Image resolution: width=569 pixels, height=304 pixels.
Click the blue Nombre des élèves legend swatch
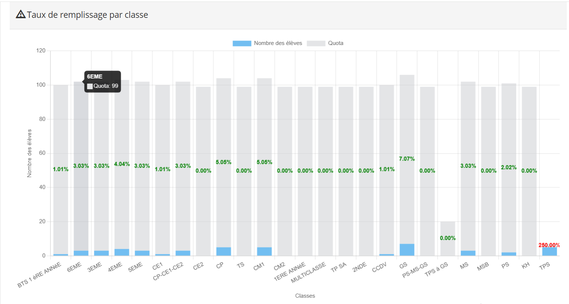click(x=242, y=43)
